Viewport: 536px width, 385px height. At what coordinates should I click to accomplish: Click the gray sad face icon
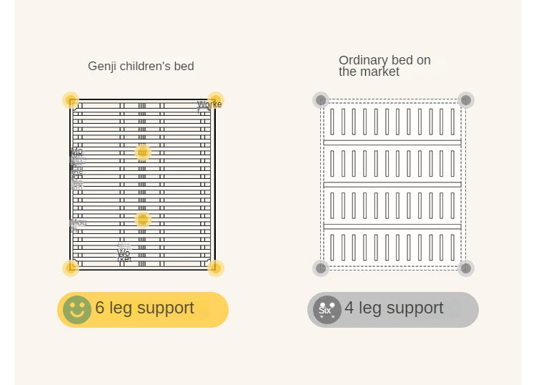coord(327,310)
